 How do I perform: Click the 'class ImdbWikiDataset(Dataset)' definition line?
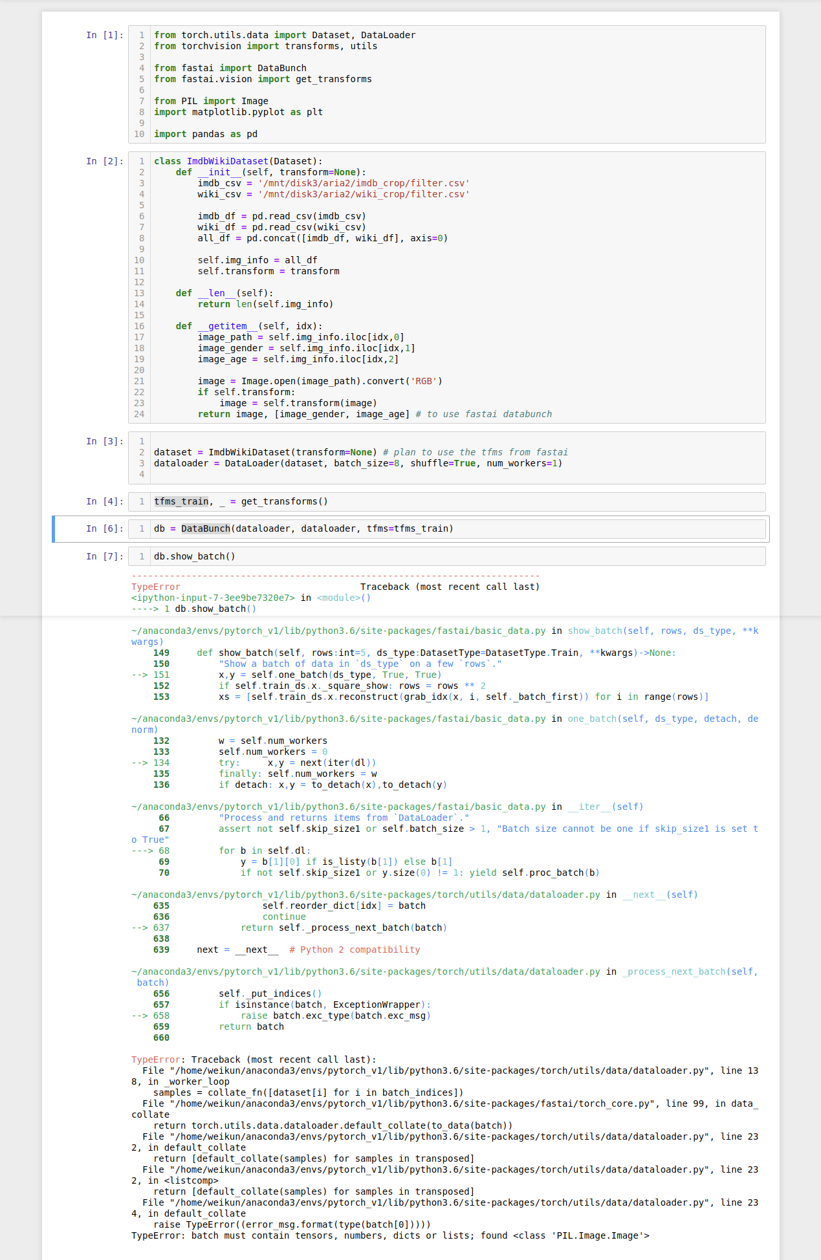[x=237, y=161]
